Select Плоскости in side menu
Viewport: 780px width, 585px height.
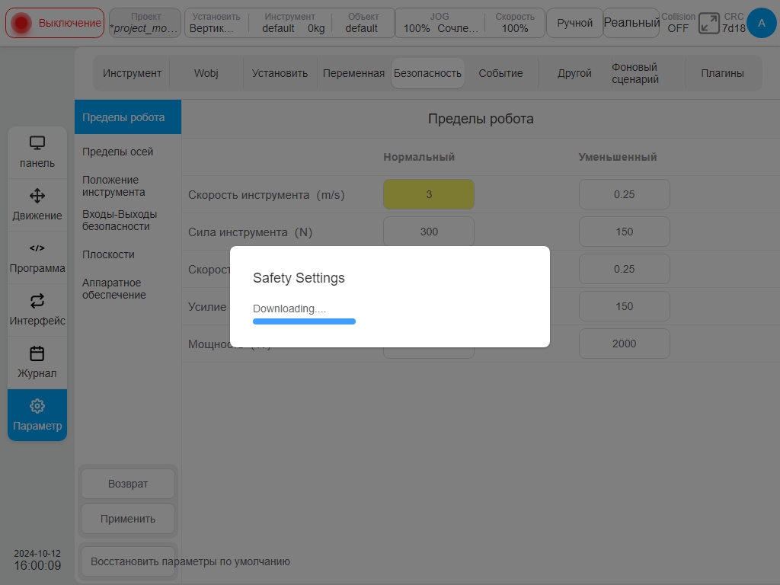(128, 254)
